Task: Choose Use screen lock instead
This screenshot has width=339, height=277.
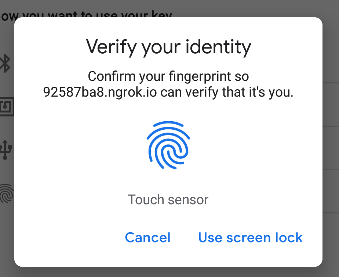Action: (x=250, y=237)
